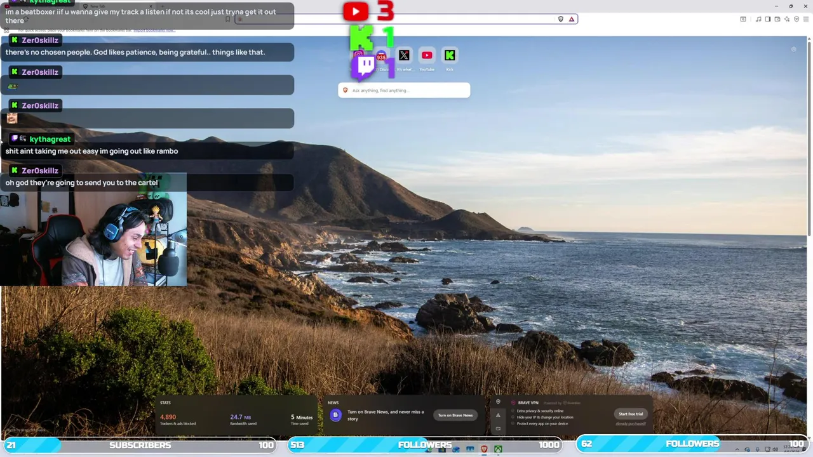The image size is (813, 457).
Task: Show hidden system tray icons chevron
Action: [x=738, y=449]
